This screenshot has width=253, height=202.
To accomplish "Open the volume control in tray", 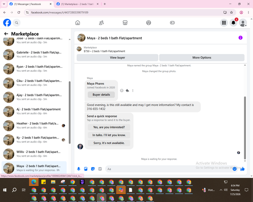I will (x=226, y=190).
